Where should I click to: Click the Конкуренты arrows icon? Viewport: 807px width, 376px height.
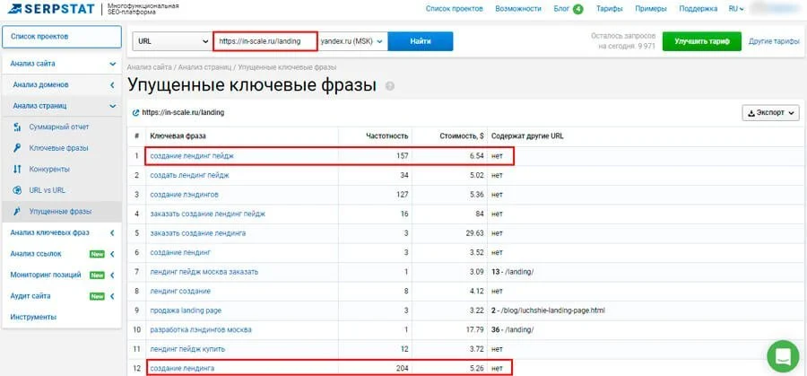[x=18, y=169]
